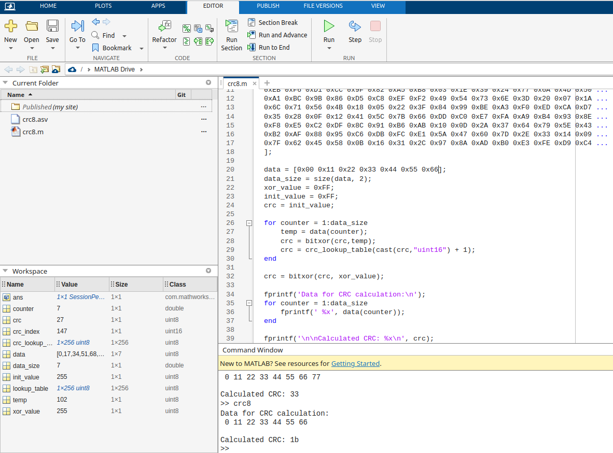Click the Find magnifier icon

(x=95, y=35)
